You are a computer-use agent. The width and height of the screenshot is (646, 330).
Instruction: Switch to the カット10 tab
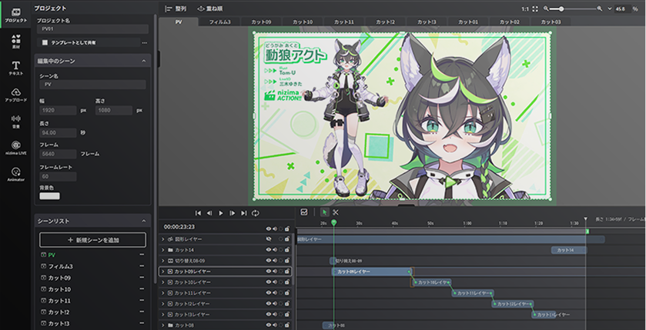coord(303,22)
